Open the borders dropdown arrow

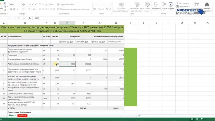pyautogui.click(x=26, y=9)
